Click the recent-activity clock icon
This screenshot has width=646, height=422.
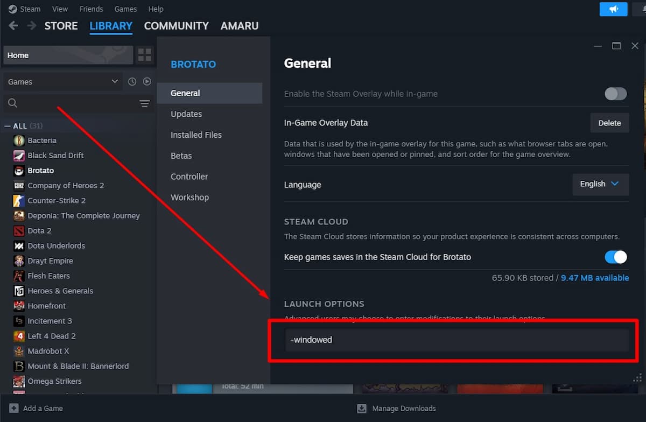pos(132,81)
